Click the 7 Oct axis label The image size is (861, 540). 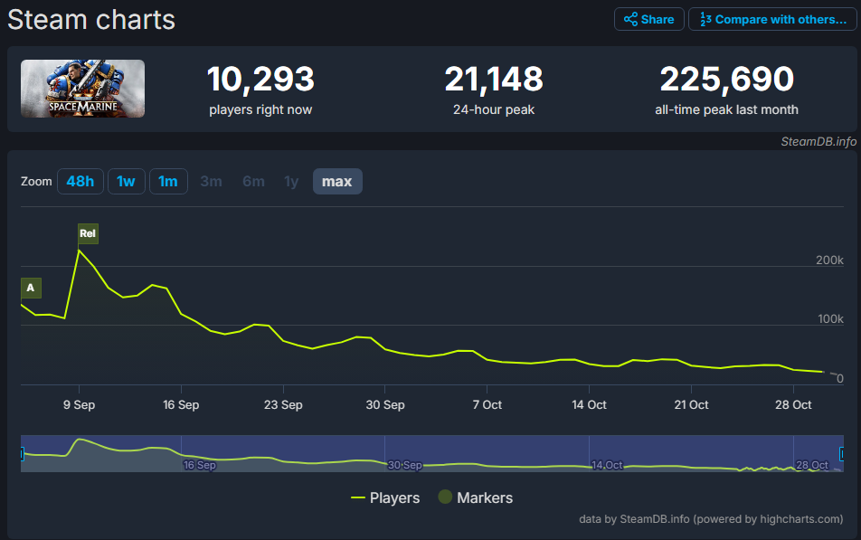click(487, 405)
